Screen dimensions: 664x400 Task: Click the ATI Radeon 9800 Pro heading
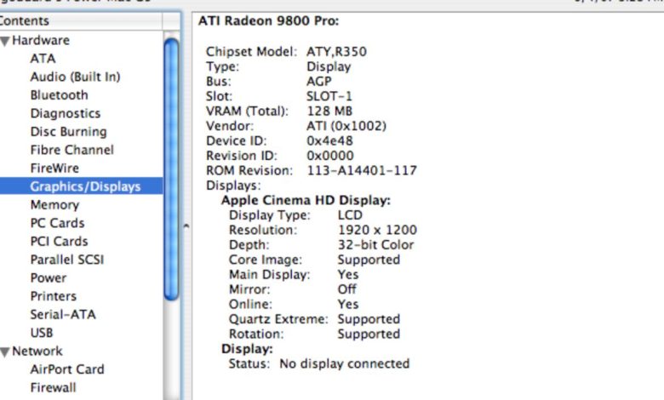[x=268, y=20]
